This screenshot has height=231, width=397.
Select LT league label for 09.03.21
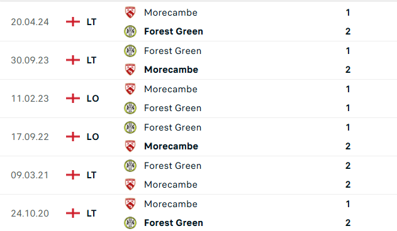pos(91,175)
